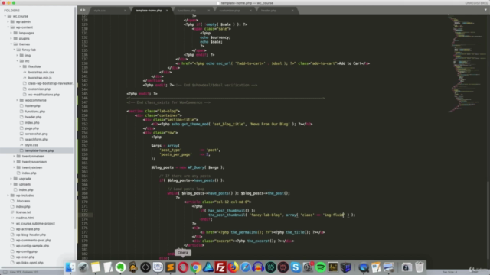Open black code-brackets app in Dock
The width and height of the screenshot is (490, 275).
pos(145,267)
